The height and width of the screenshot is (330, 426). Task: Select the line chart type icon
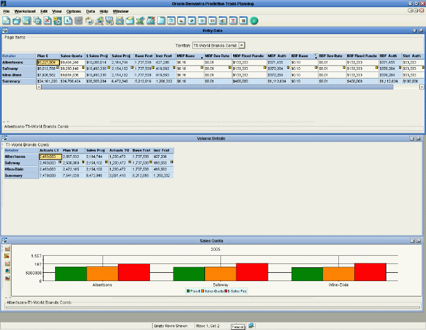[7, 249]
